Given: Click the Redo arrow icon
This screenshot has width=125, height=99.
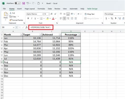Looking at the screenshot, I should coord(33,3).
